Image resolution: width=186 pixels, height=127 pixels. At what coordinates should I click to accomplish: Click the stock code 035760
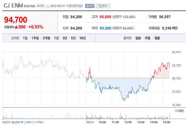pyautogui.click(x=29, y=6)
